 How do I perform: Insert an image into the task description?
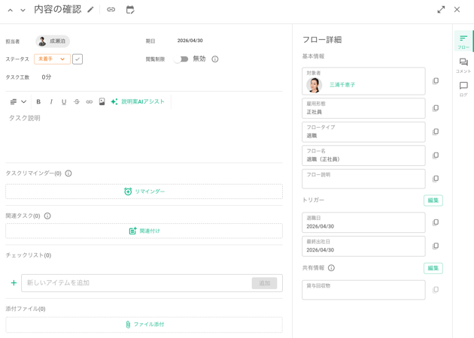(102, 101)
